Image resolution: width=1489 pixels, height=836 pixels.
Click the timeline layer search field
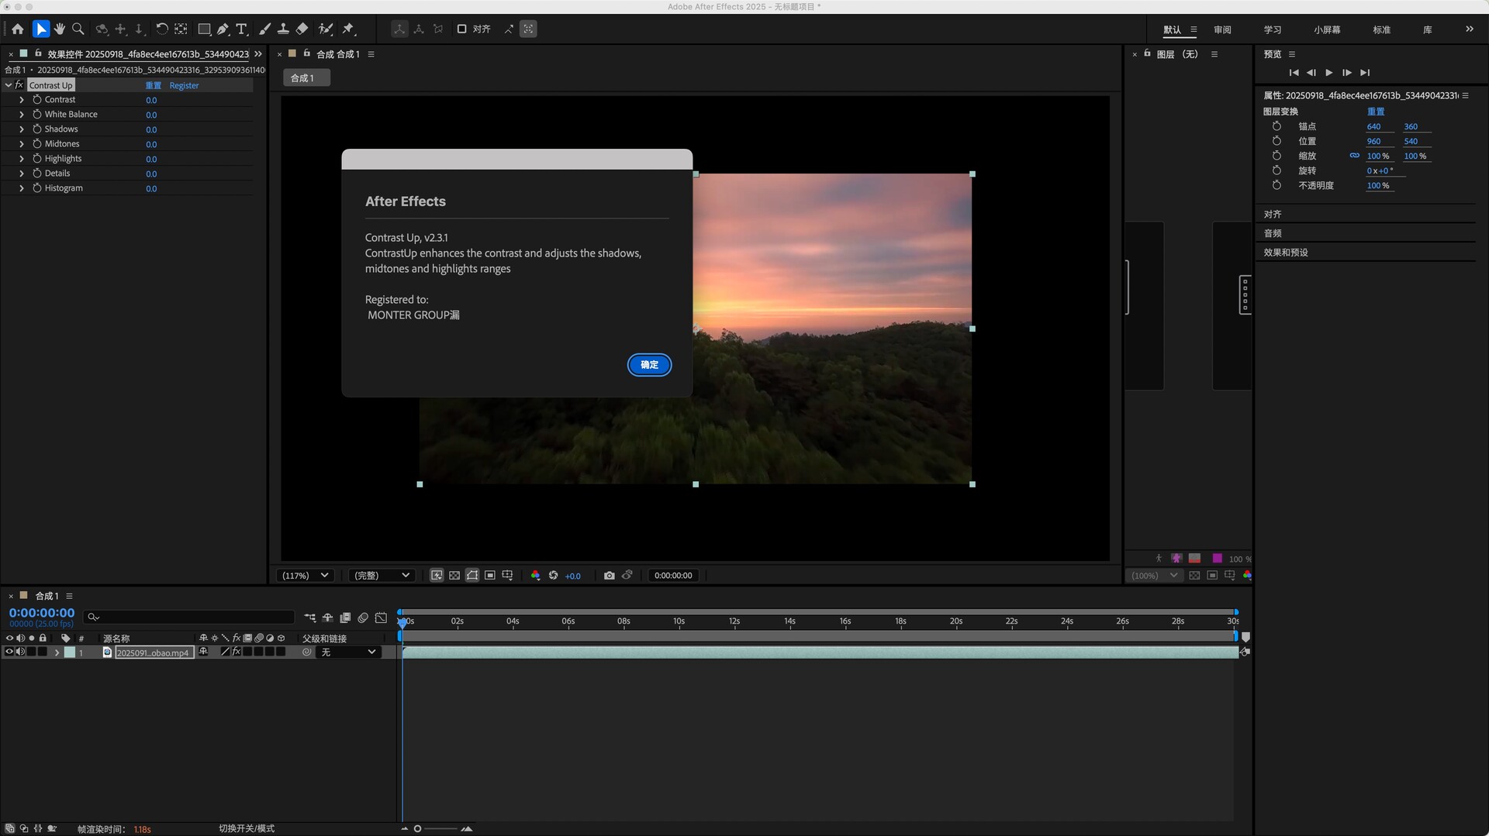190,617
